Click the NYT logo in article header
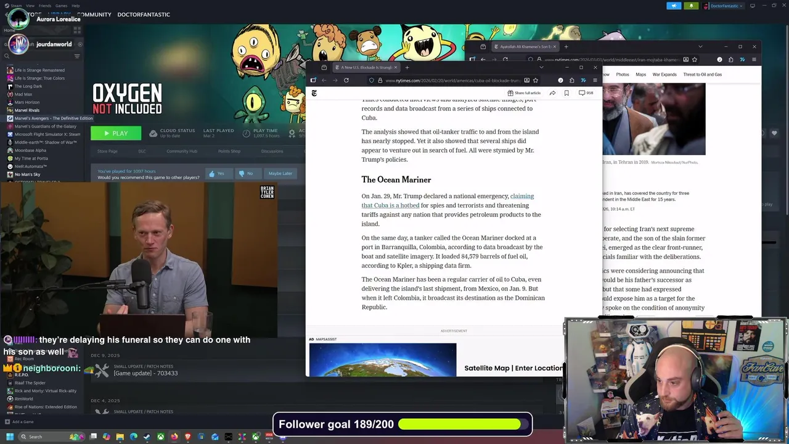789x444 pixels. click(x=314, y=93)
